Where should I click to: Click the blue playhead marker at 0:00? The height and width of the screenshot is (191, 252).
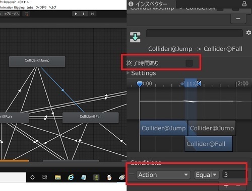click(140, 84)
